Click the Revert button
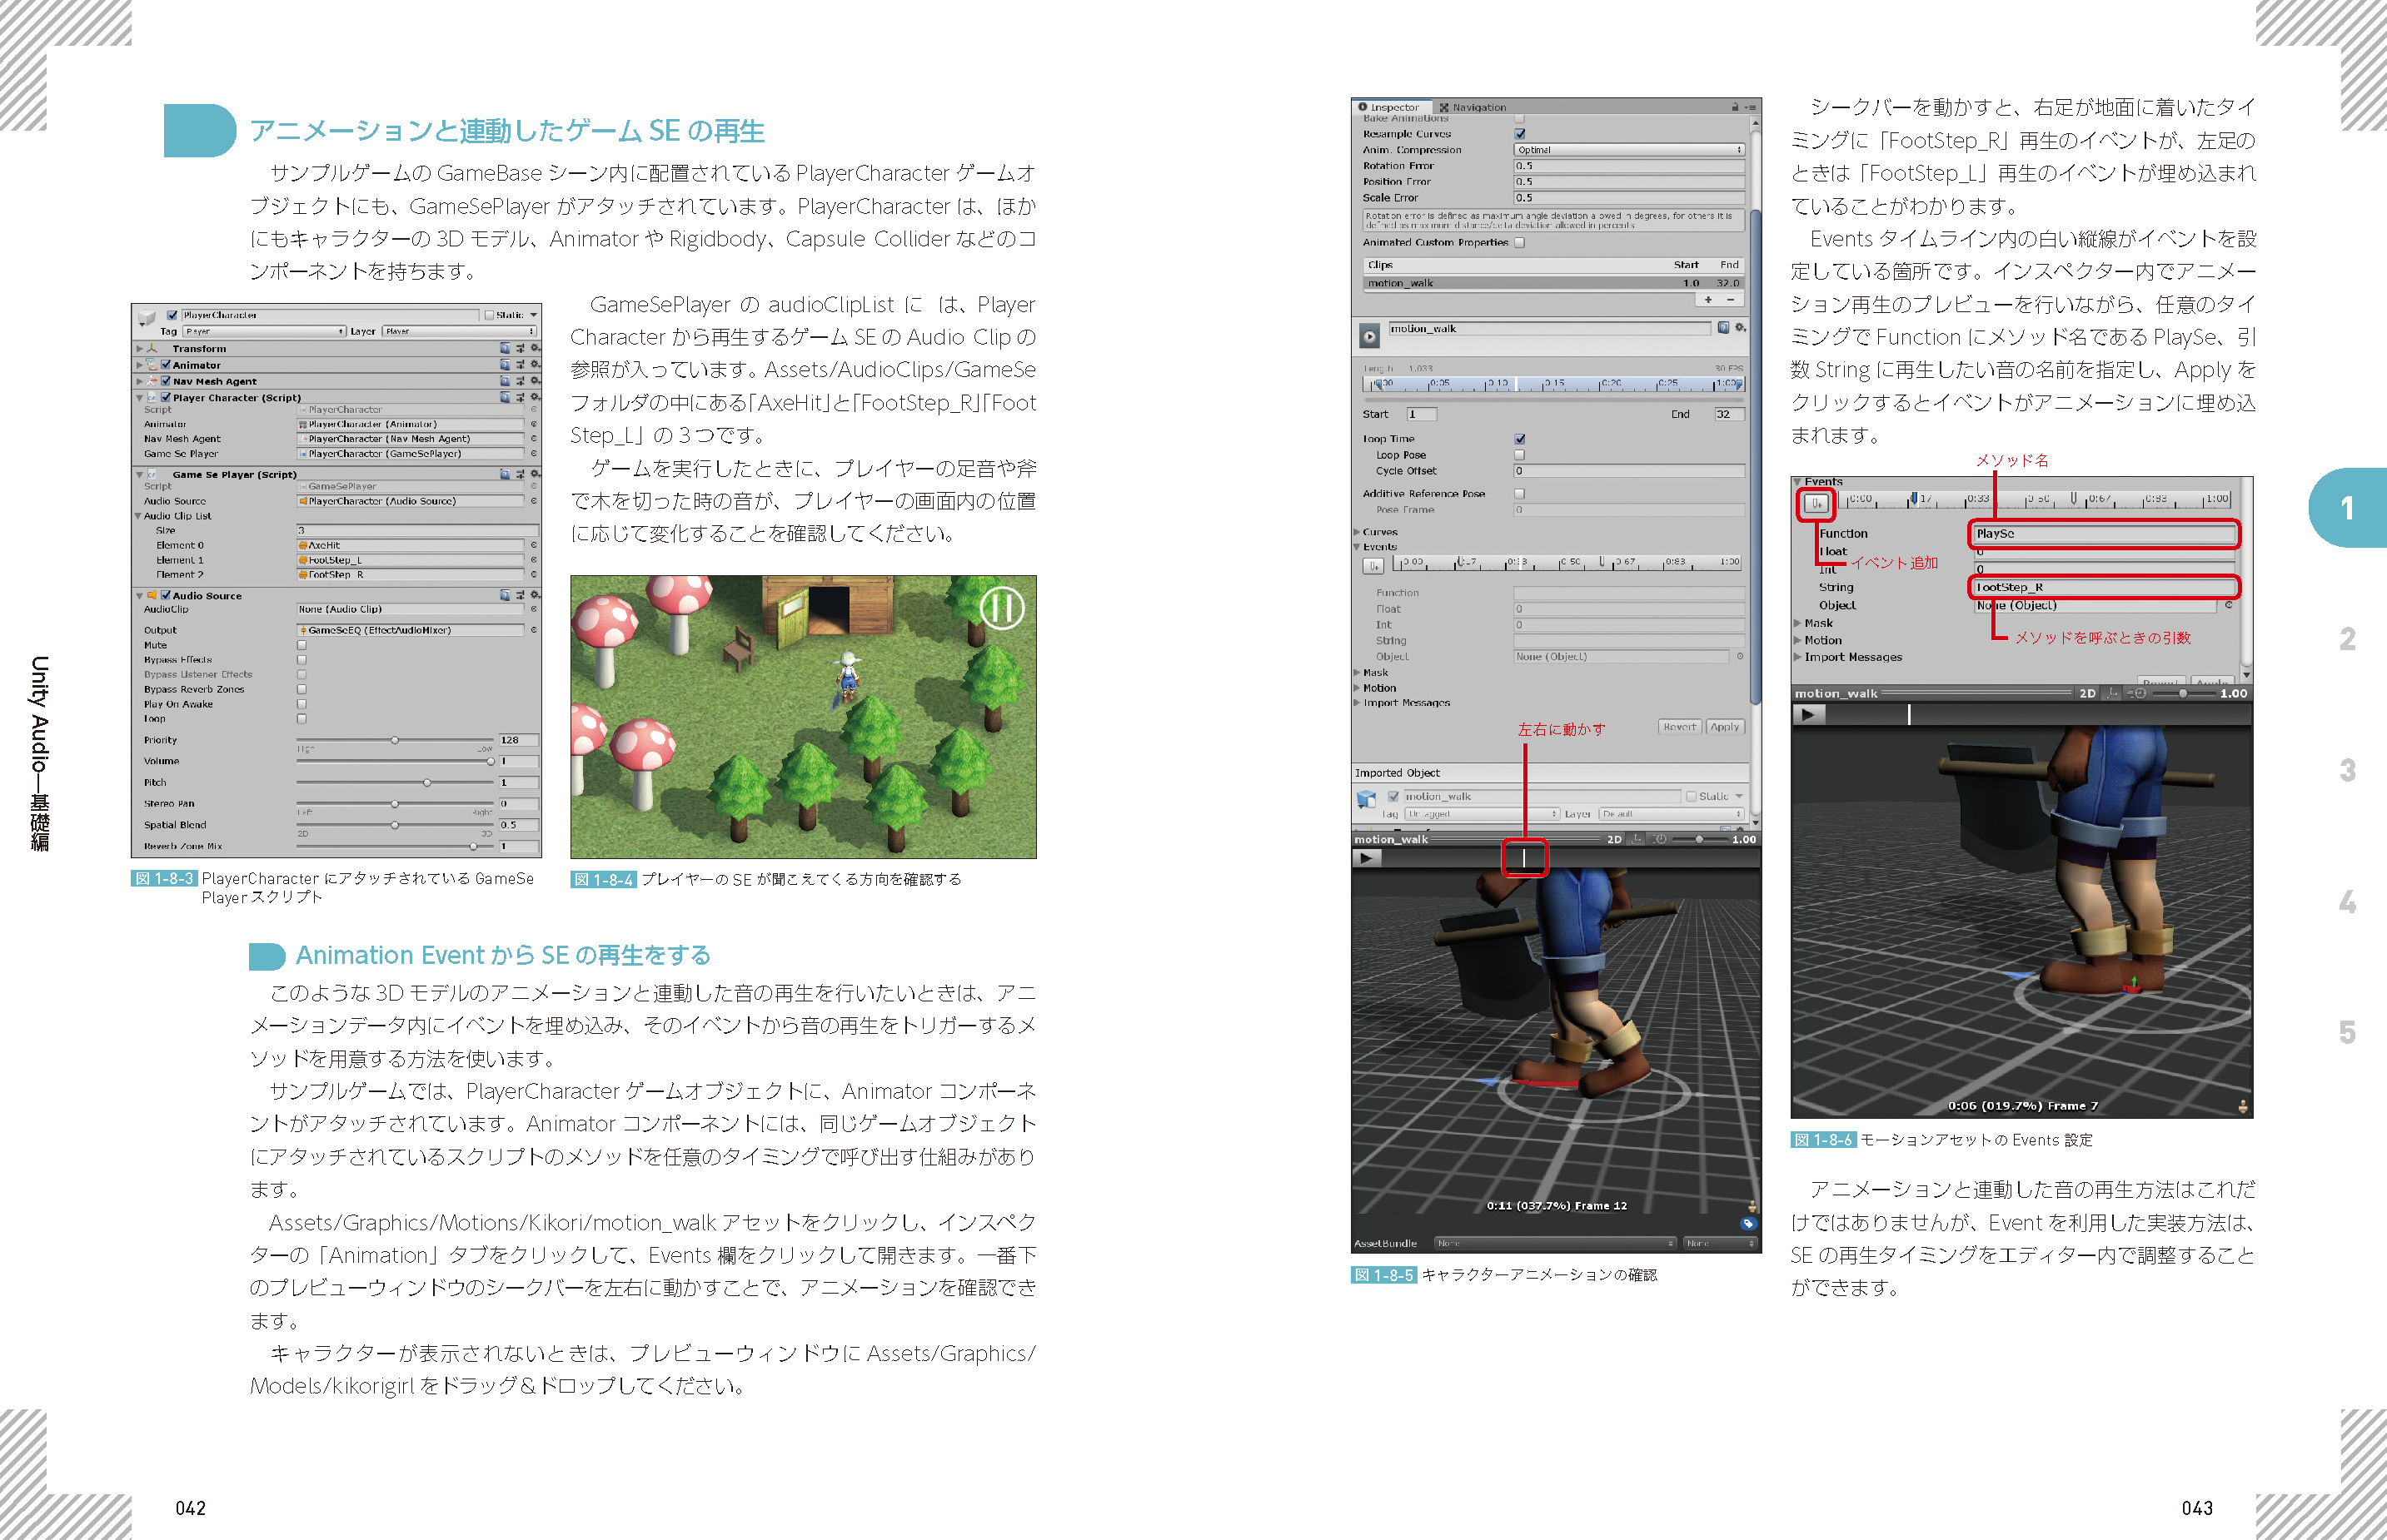This screenshot has height=1540, width=2387. 1679,727
